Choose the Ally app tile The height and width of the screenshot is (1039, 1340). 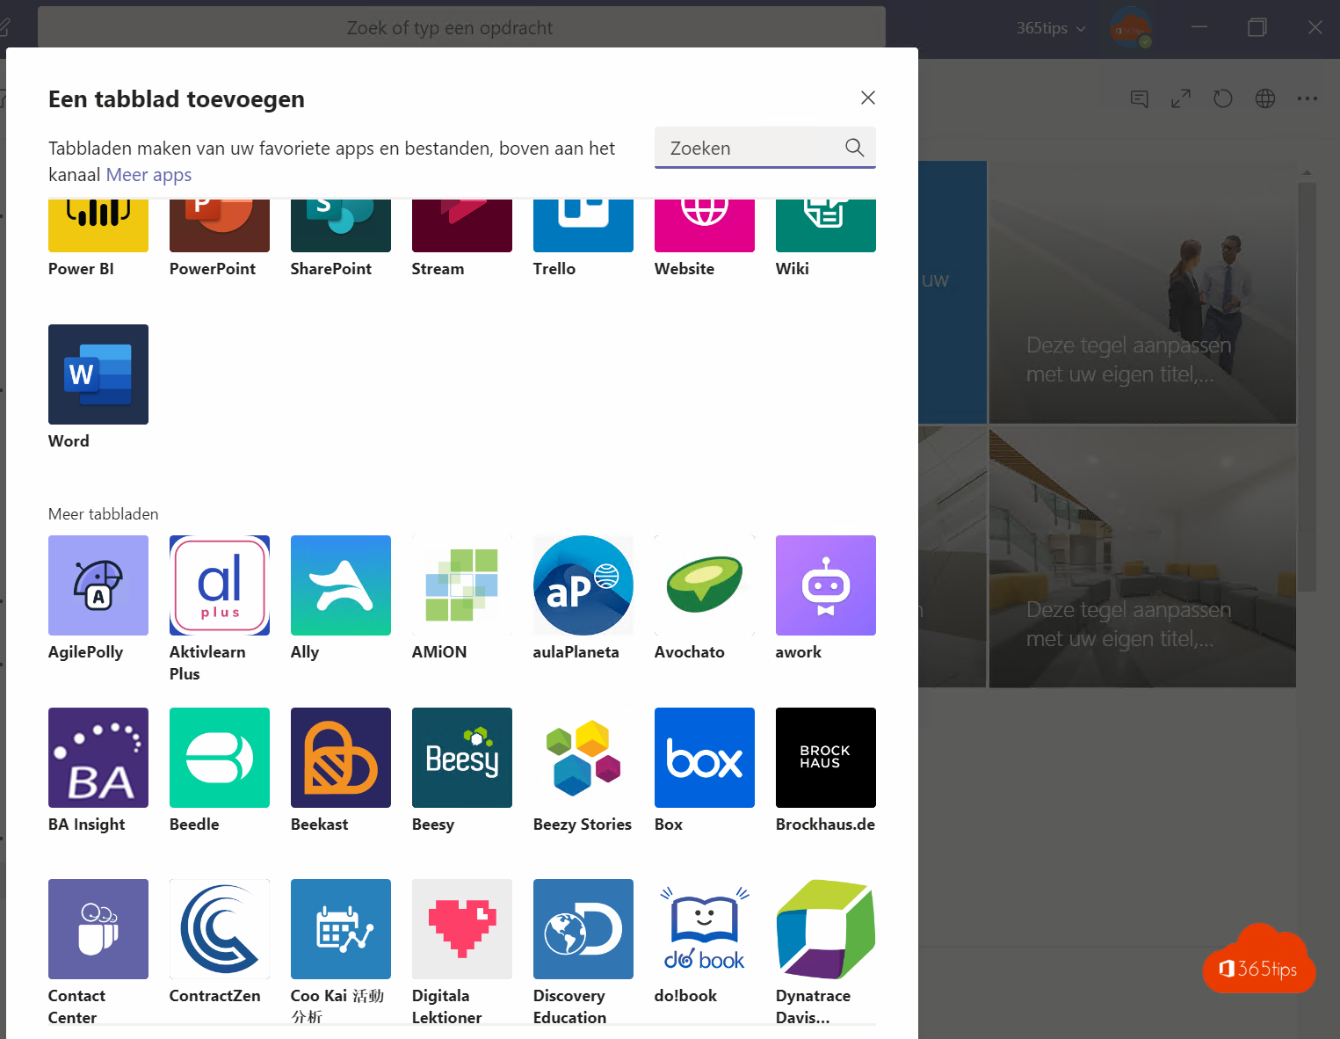(341, 585)
